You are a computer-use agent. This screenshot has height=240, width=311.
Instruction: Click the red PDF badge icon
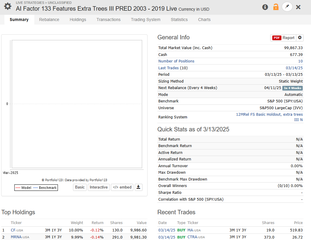click(x=277, y=38)
